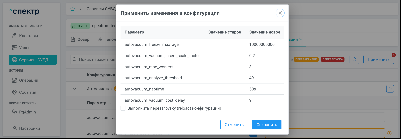The image size is (401, 139).
Task: Click the События icon
Action: pyautogui.click(x=15, y=92)
